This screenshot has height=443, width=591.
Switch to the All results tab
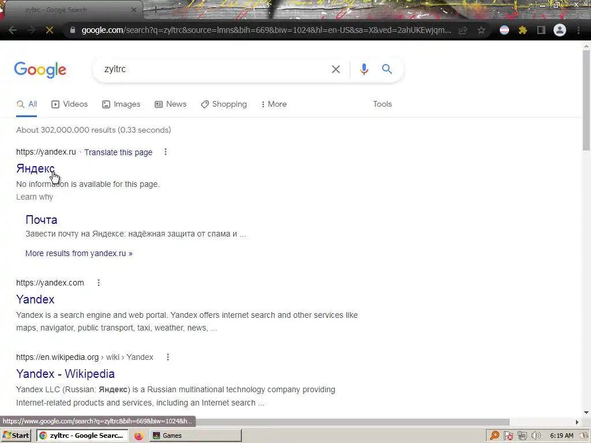pyautogui.click(x=27, y=104)
